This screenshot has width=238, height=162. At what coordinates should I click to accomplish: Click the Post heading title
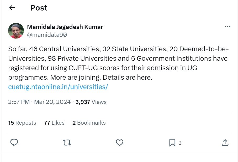pos(39,8)
